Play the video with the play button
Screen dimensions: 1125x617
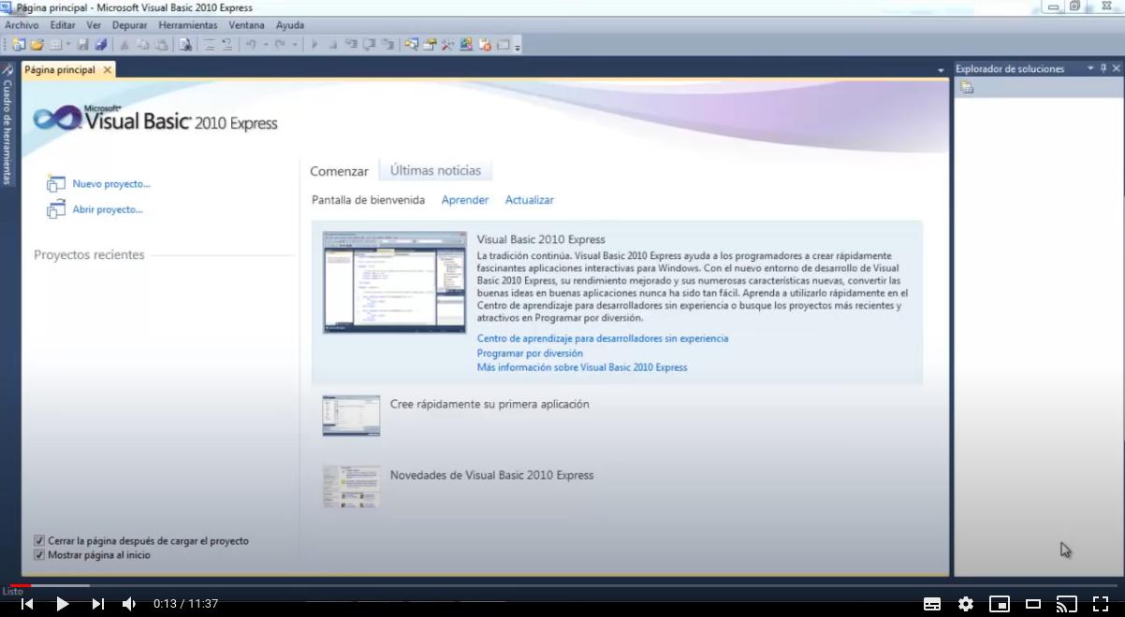(63, 604)
